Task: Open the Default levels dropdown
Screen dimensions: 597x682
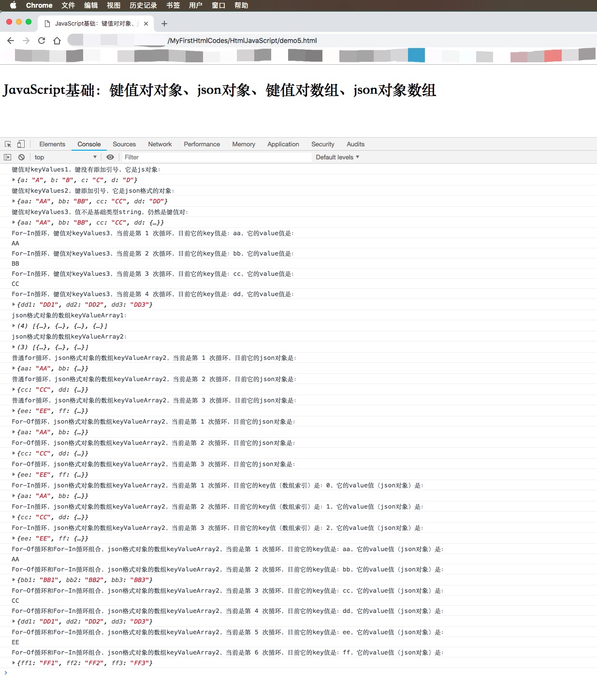Action: [x=337, y=156]
